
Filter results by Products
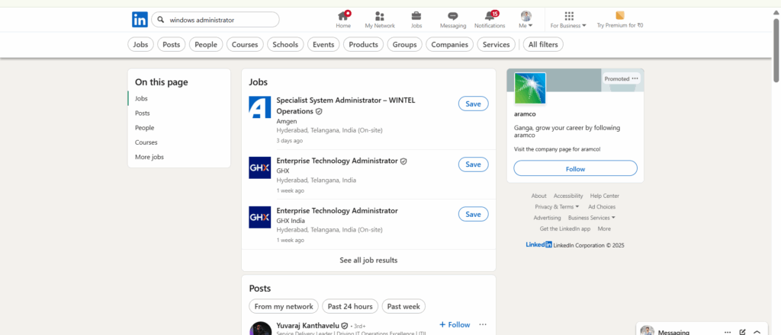point(363,45)
